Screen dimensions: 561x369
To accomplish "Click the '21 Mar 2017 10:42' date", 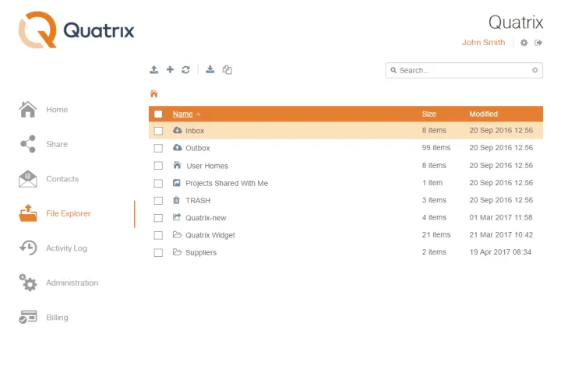I will 501,235.
